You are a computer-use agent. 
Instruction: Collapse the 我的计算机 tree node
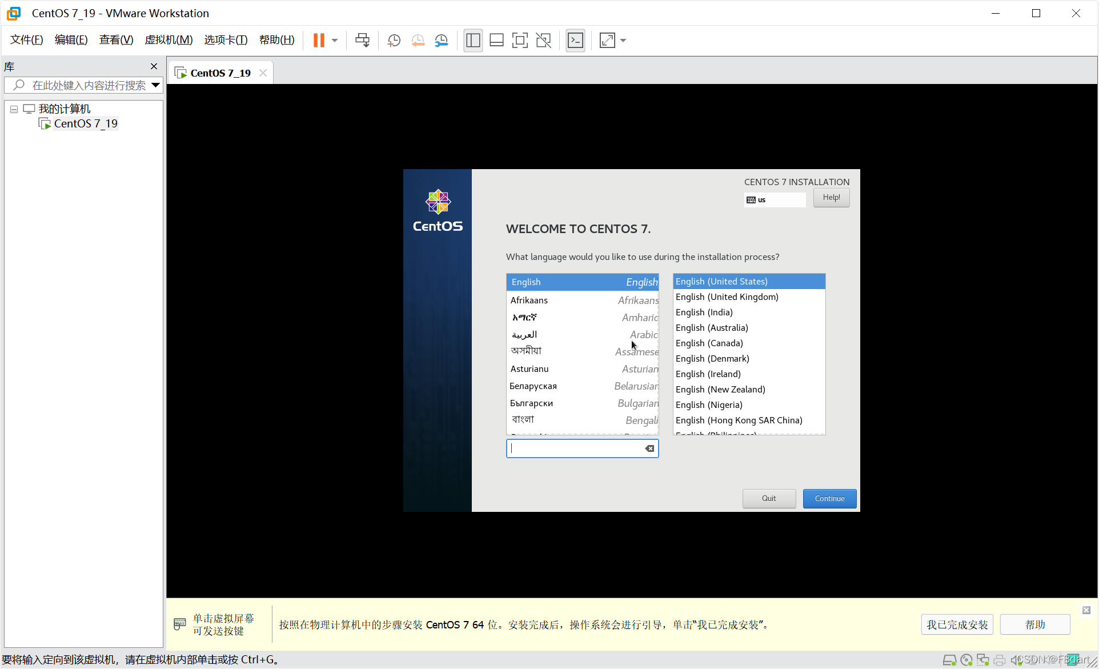[14, 109]
